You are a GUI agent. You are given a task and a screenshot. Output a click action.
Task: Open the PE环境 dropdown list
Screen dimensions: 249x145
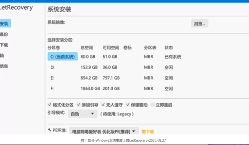click(104, 131)
